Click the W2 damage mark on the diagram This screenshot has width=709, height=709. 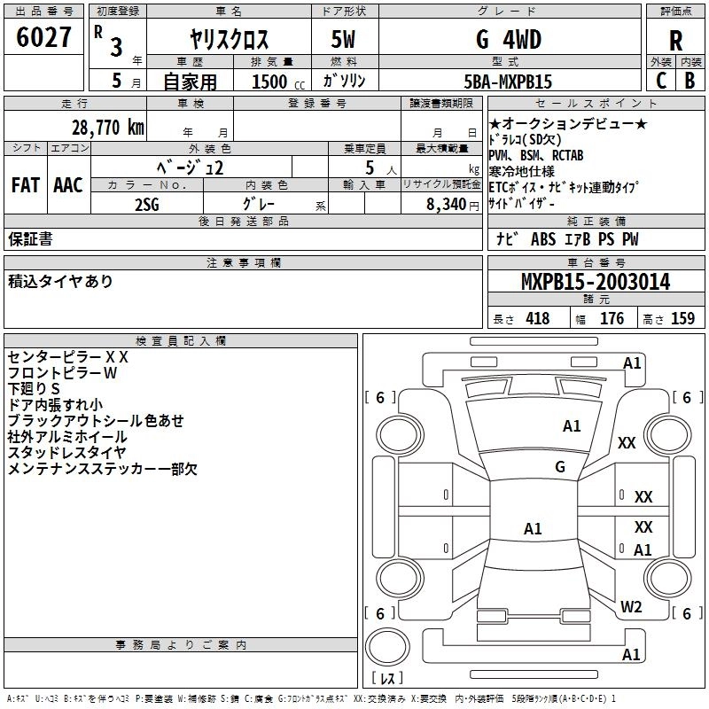631,607
